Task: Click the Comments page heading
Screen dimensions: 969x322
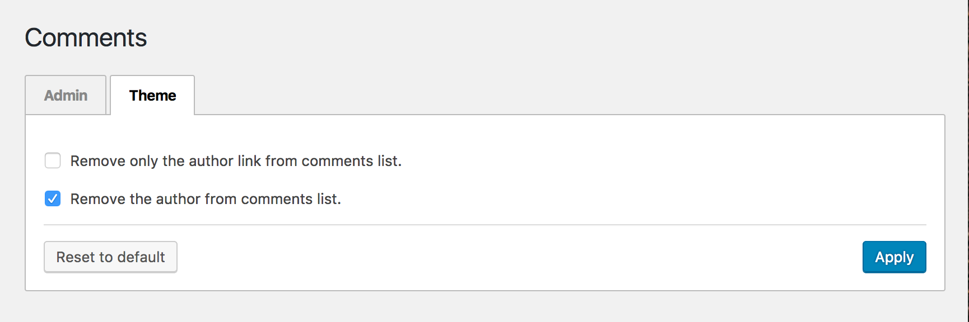Action: pyautogui.click(x=86, y=38)
